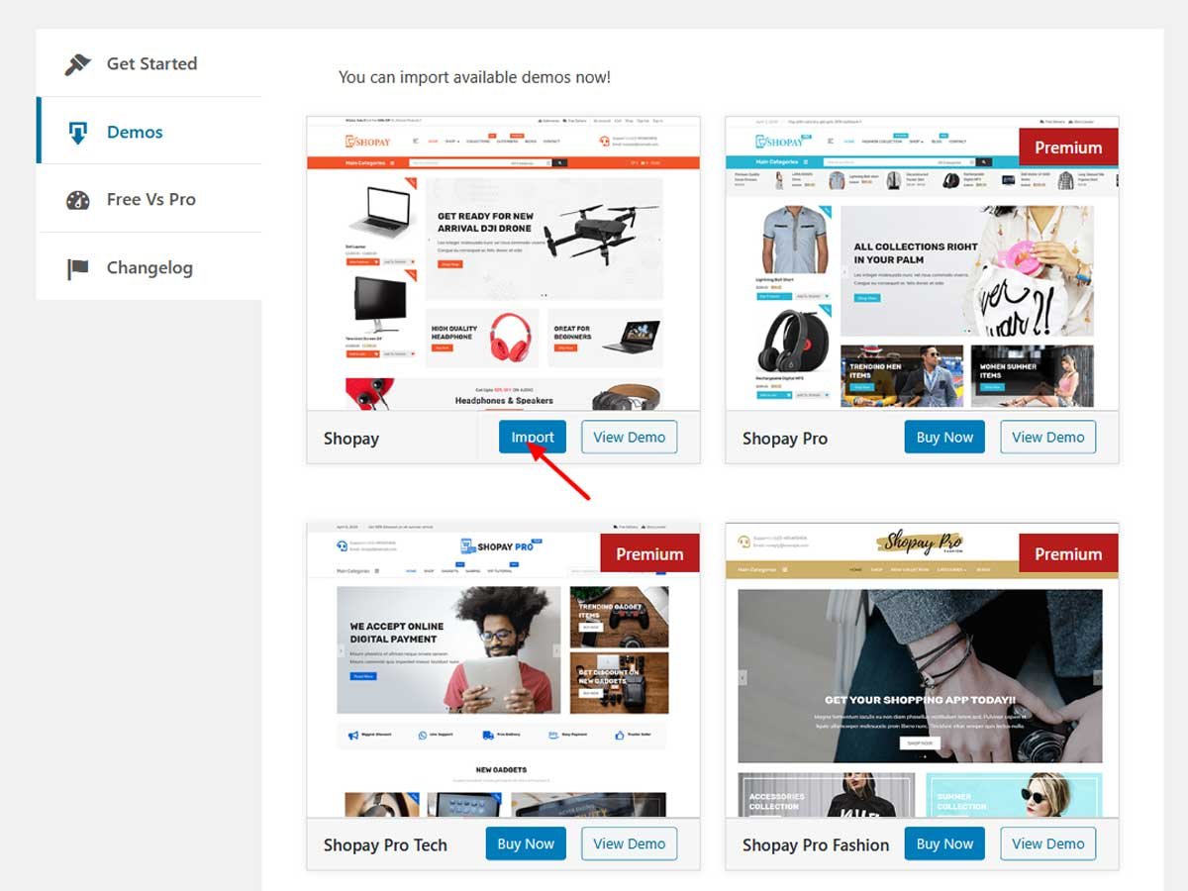The height and width of the screenshot is (891, 1188).
Task: View Demo for Shopay Pro Tech
Action: pyautogui.click(x=629, y=844)
